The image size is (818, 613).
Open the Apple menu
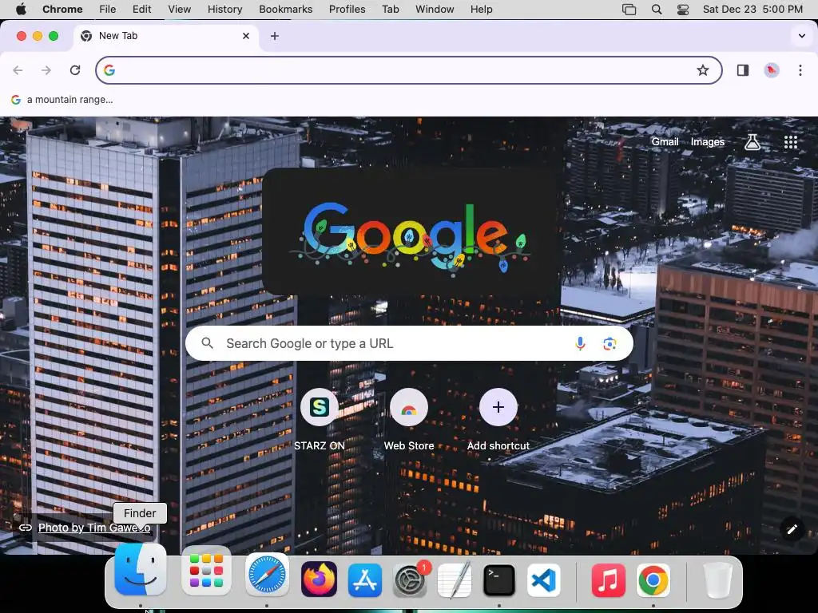point(21,10)
